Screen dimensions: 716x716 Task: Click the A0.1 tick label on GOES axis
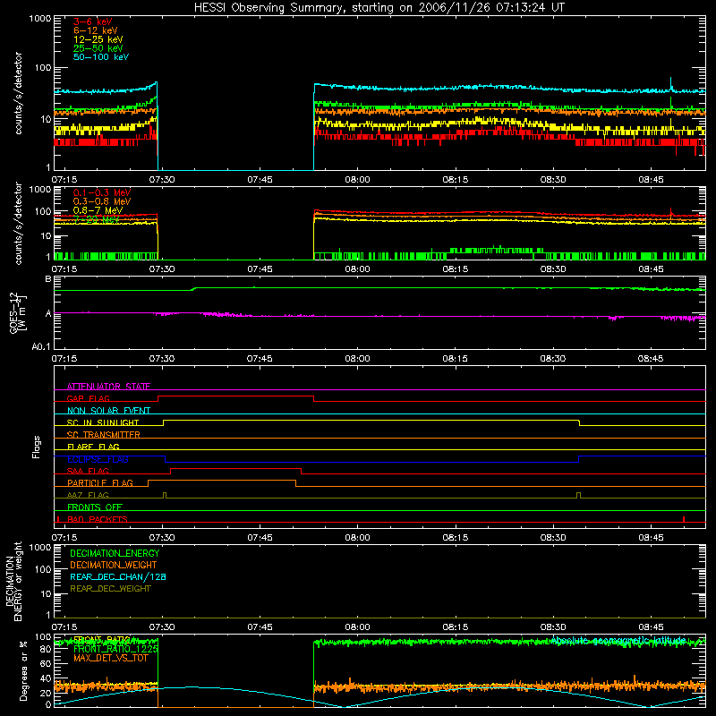pyautogui.click(x=41, y=346)
